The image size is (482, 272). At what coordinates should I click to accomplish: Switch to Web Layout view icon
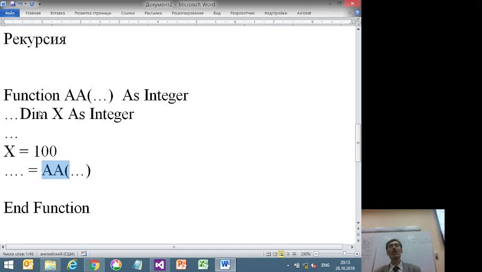[281, 254]
